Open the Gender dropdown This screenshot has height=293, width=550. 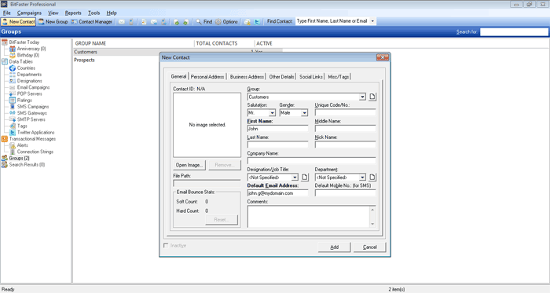305,113
